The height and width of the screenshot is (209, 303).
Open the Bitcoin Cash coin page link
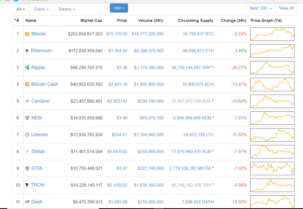(x=45, y=85)
